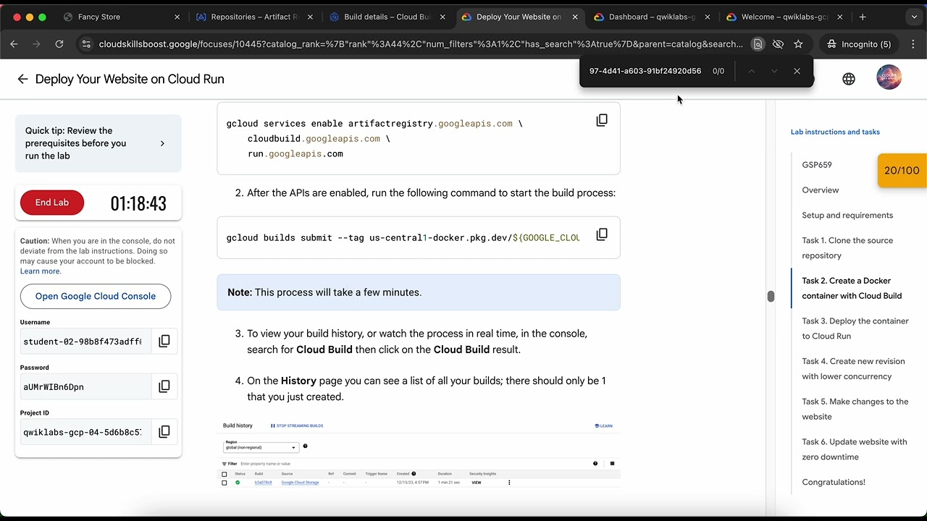Go to GSP659 in the outline
Screen dimensions: 927x521
(817, 165)
